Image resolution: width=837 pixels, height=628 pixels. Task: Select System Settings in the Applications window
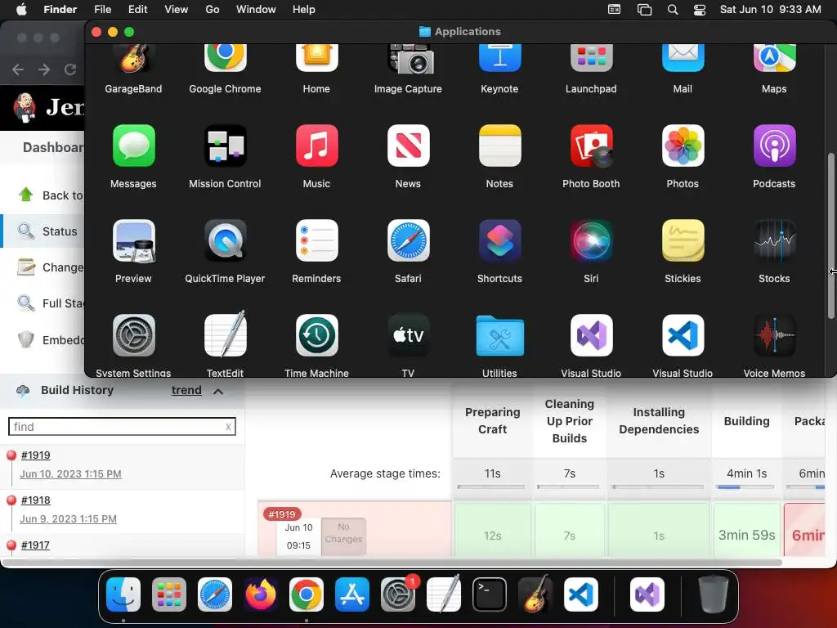click(133, 335)
